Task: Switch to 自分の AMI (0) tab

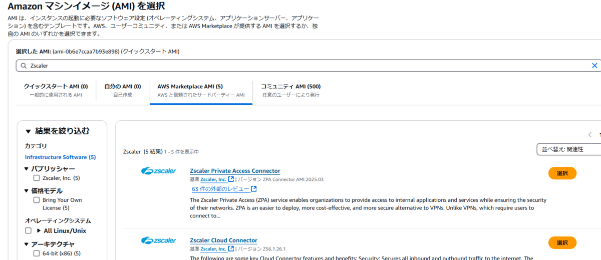Action: coord(123,90)
